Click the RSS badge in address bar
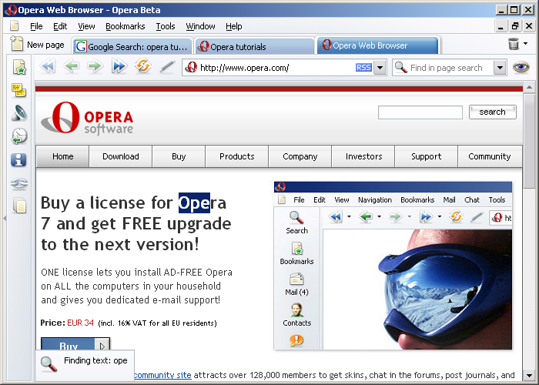This screenshot has height=385, width=539. (x=363, y=68)
